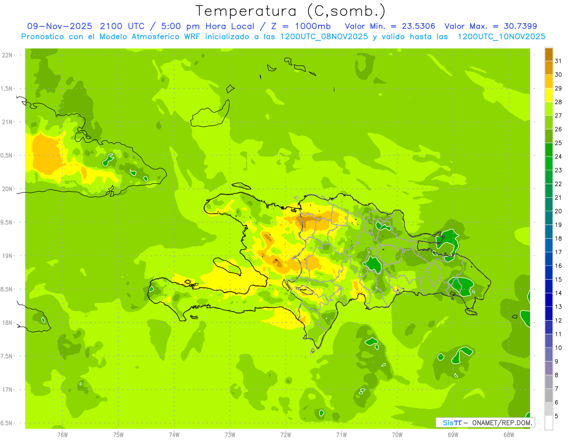Select the teal swatch between 19 and 20

549,218
